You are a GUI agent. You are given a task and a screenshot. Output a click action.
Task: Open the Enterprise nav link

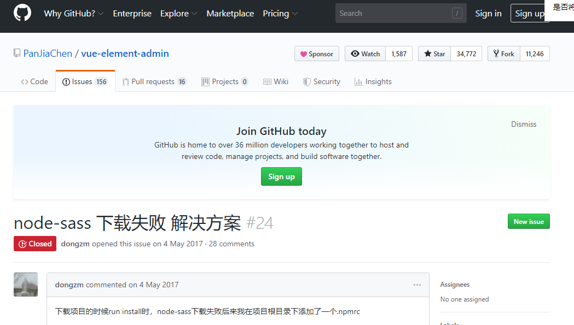(x=132, y=14)
